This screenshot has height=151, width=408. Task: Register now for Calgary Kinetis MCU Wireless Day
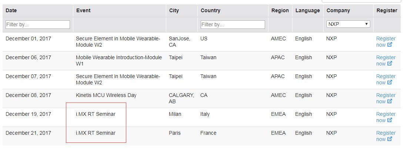pyautogui.click(x=386, y=98)
